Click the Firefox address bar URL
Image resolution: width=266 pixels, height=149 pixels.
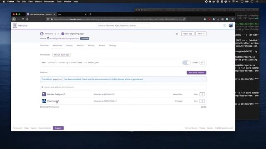[116, 19]
